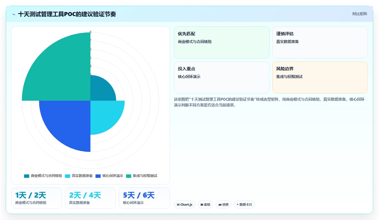The image size is (379, 220).
Task: Click the 进度 tag chip
Action: point(223,205)
